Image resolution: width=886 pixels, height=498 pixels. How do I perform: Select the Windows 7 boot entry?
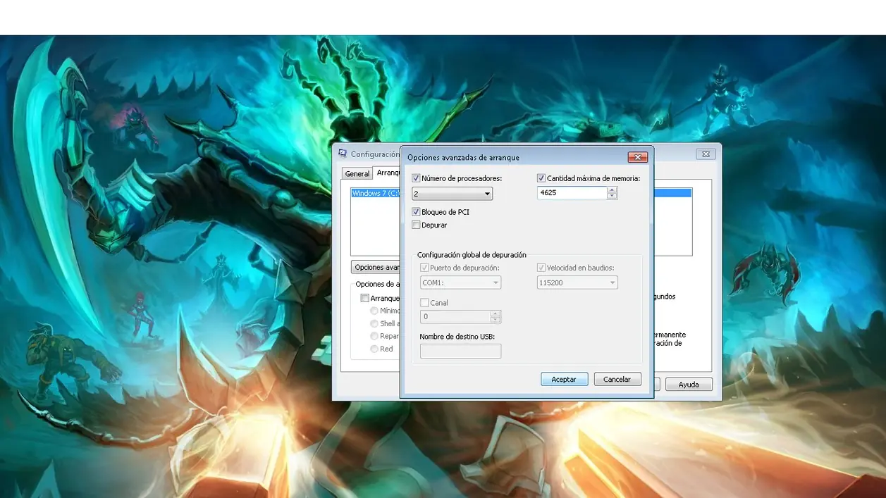point(376,193)
